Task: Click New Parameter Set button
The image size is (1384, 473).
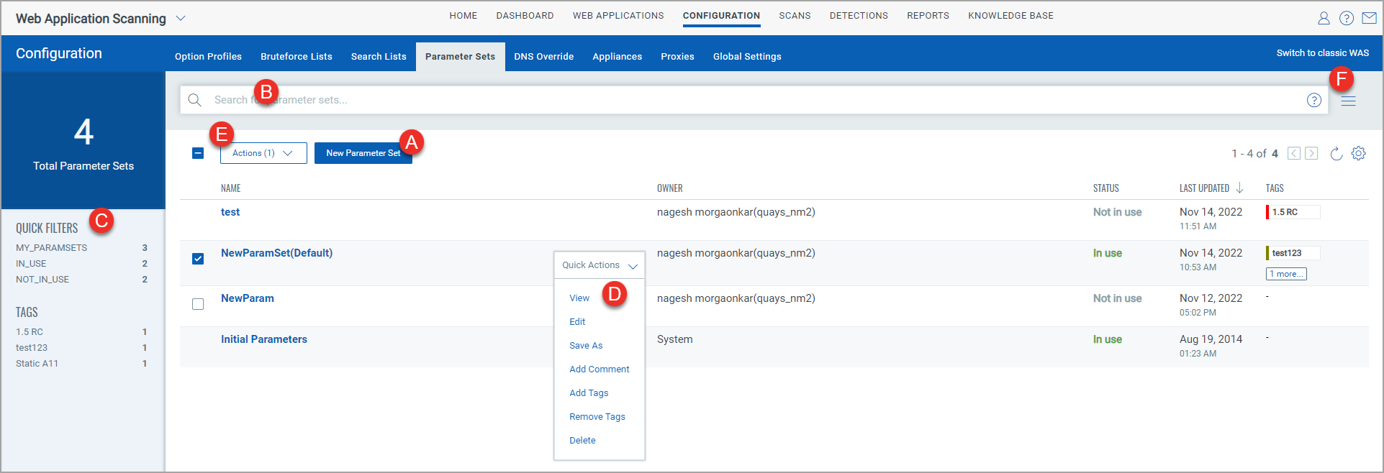Action: pos(363,153)
